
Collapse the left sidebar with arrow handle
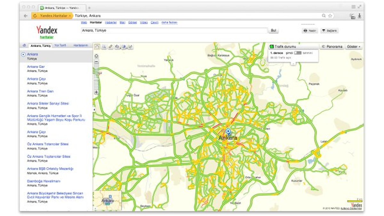pyautogui.click(x=94, y=110)
